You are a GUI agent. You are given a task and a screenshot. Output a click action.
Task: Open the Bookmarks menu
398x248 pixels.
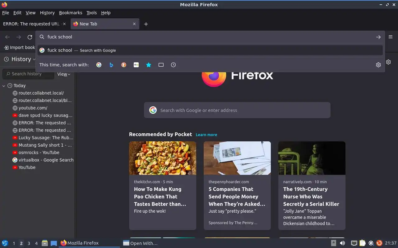(x=71, y=13)
